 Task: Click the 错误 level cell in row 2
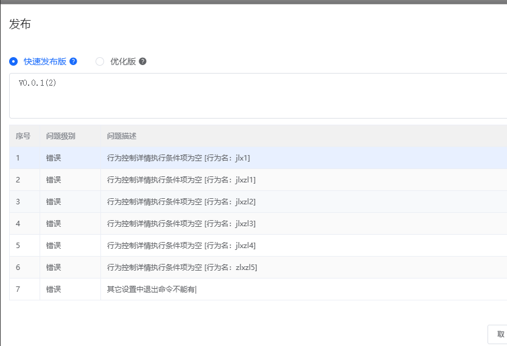point(54,179)
